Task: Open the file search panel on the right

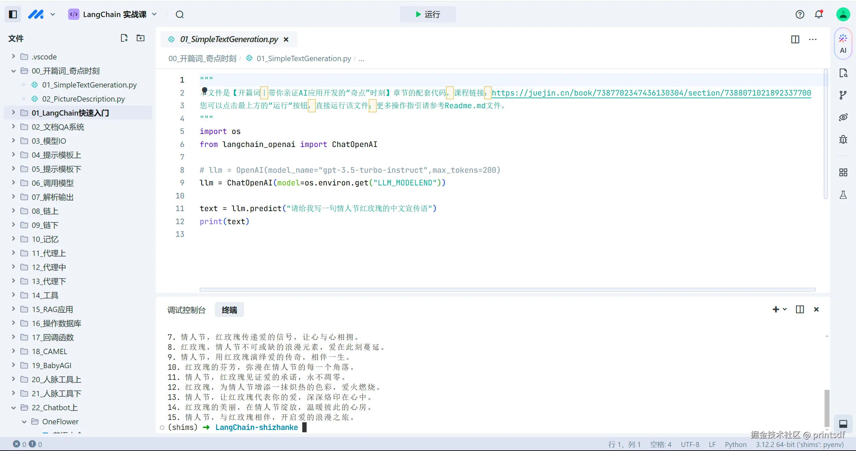Action: click(x=843, y=73)
